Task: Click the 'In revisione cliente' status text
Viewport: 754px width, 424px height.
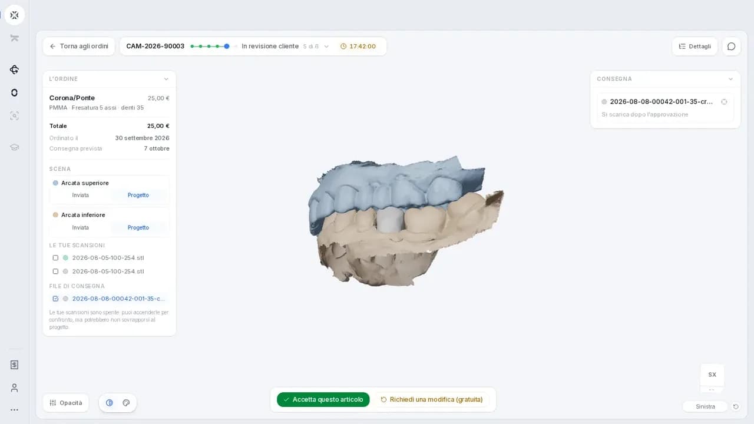Action: 270,47
